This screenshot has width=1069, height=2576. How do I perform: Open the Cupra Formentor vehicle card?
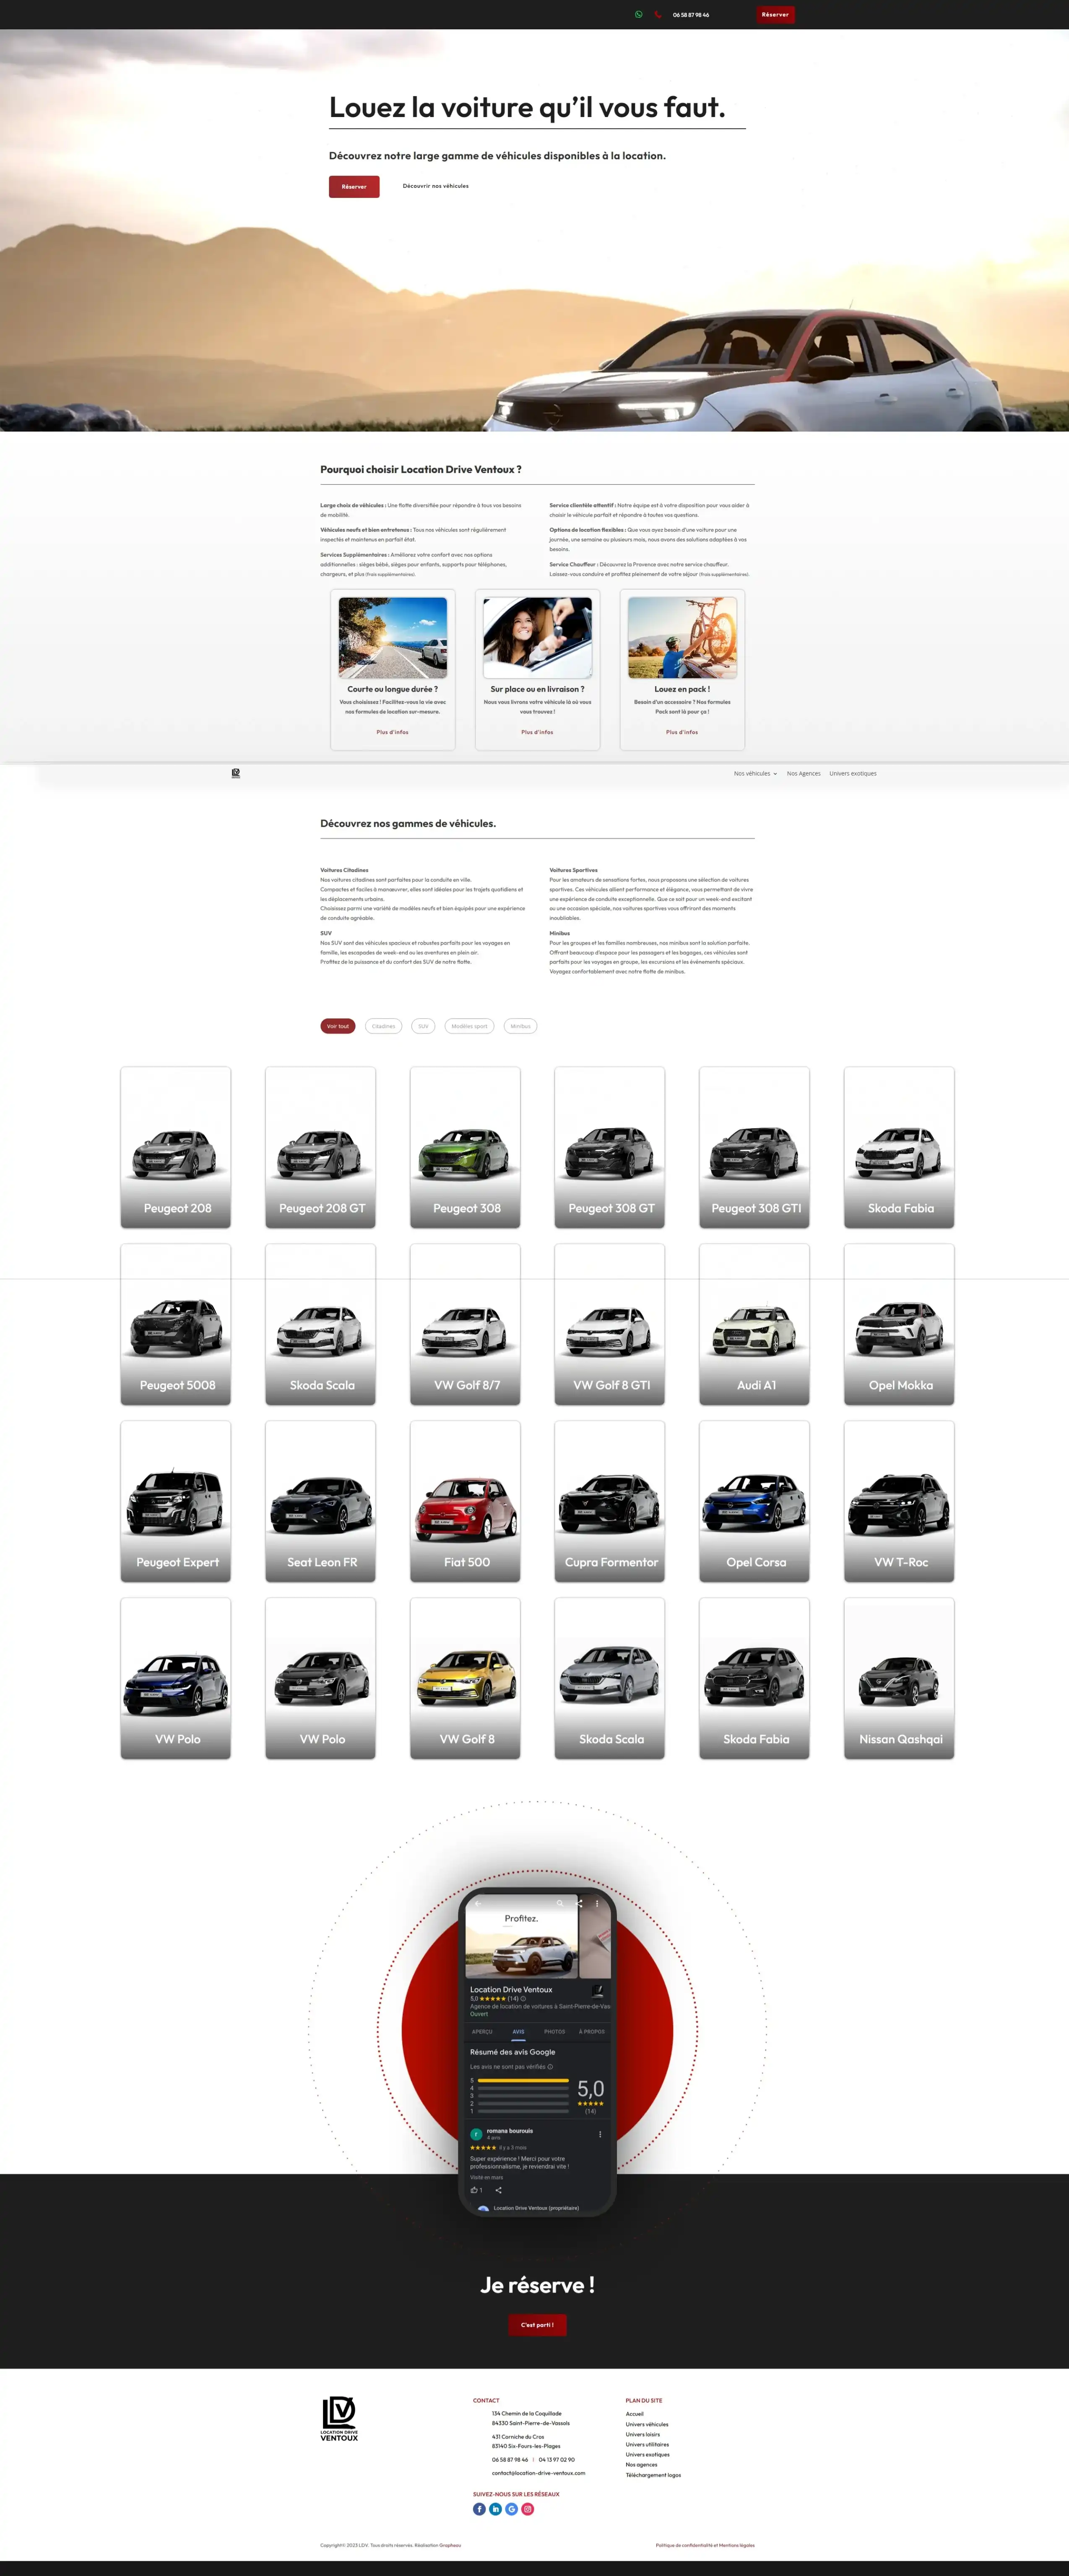point(610,1501)
